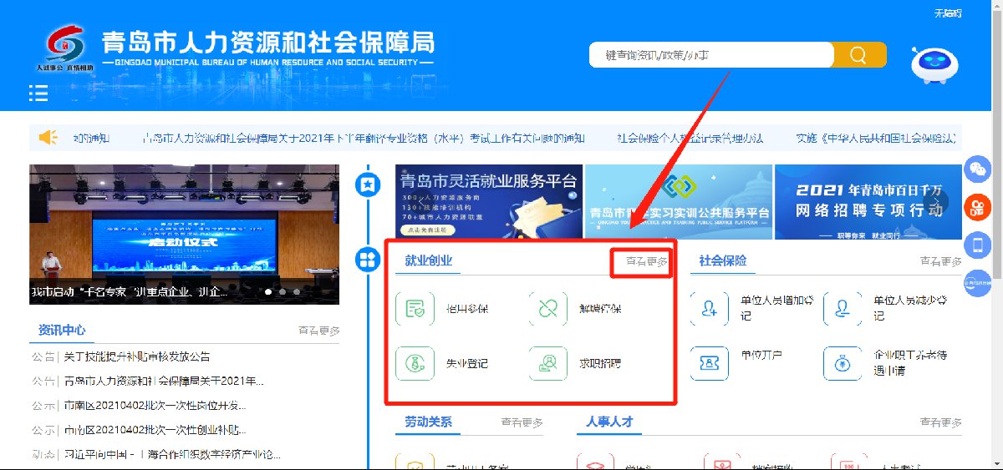Open news 习近平向中国-上海合作组织数字经济...
The height and width of the screenshot is (470, 1003).
click(172, 455)
